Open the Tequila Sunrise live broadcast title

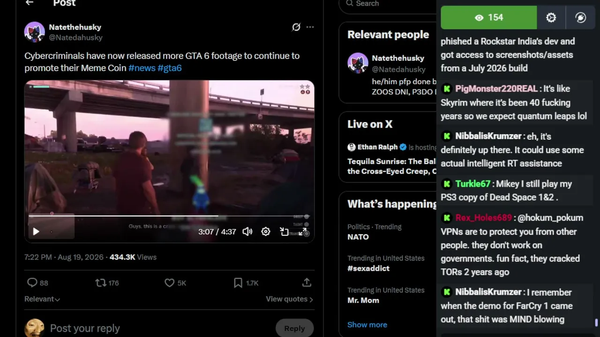tap(392, 166)
